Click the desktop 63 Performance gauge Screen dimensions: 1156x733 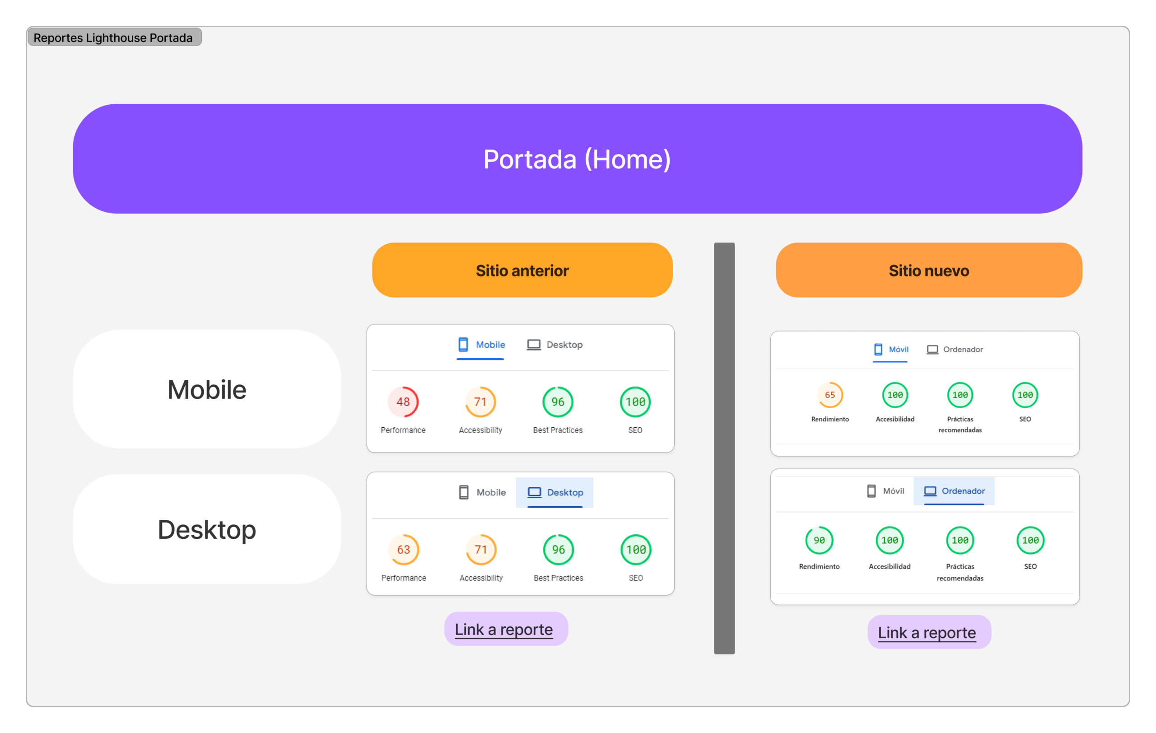(x=403, y=550)
